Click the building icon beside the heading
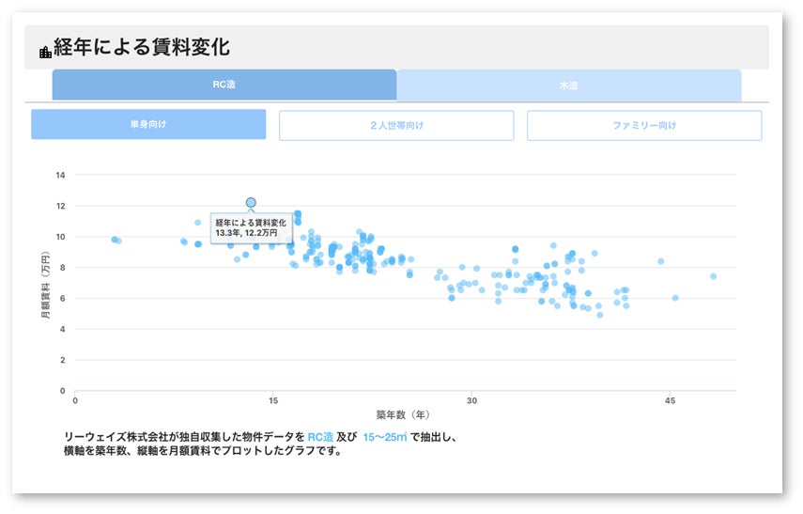Viewport: 803px width, 514px height. tap(45, 52)
